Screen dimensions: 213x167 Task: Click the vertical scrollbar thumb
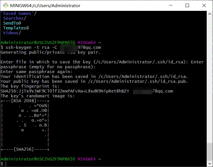(x=210, y=152)
